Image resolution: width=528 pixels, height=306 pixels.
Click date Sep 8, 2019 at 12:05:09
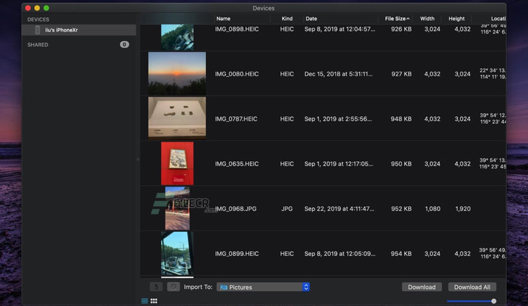coord(340,254)
